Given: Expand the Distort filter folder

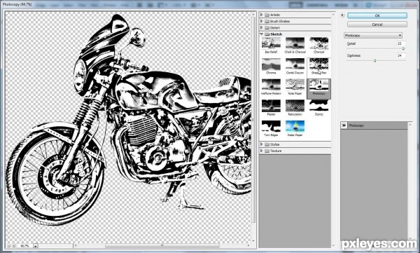Looking at the screenshot, I should coord(261,27).
